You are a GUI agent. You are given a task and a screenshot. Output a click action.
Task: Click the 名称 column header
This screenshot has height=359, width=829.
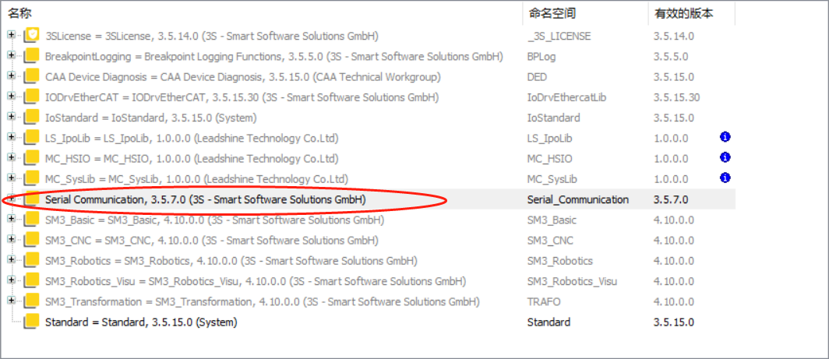21,13
